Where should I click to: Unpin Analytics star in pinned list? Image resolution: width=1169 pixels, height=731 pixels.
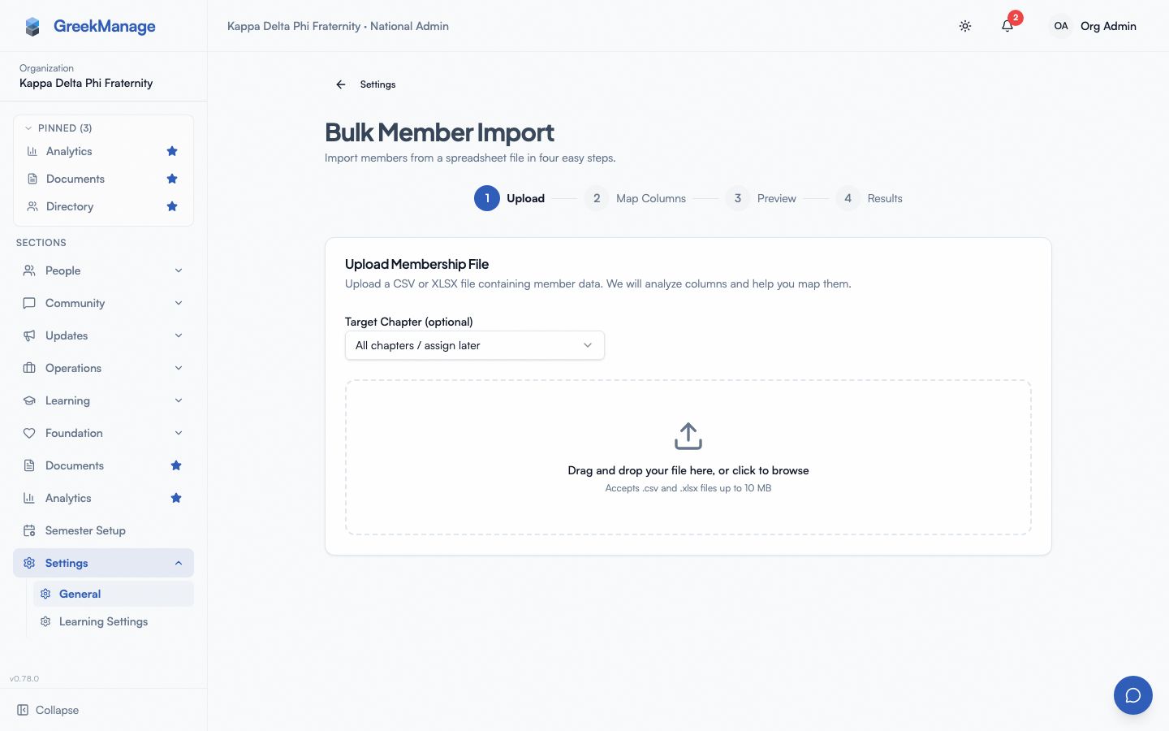[x=172, y=151]
